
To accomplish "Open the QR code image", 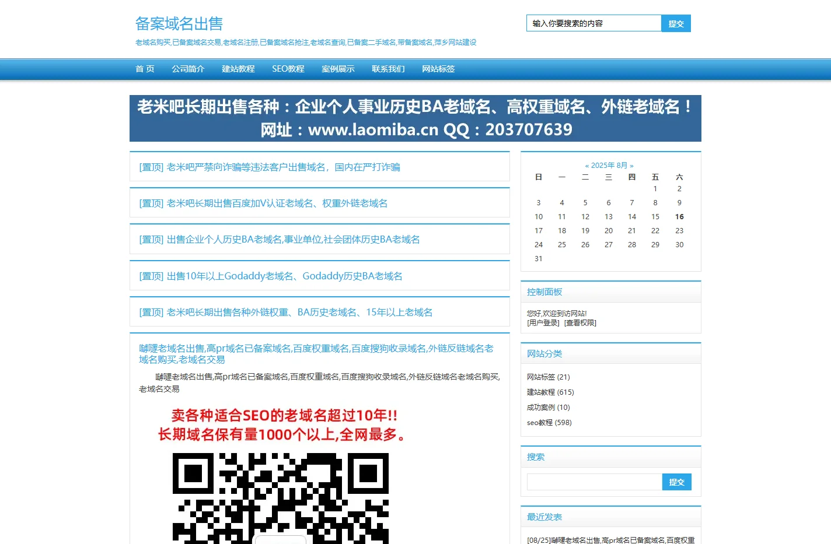I will pos(281,499).
